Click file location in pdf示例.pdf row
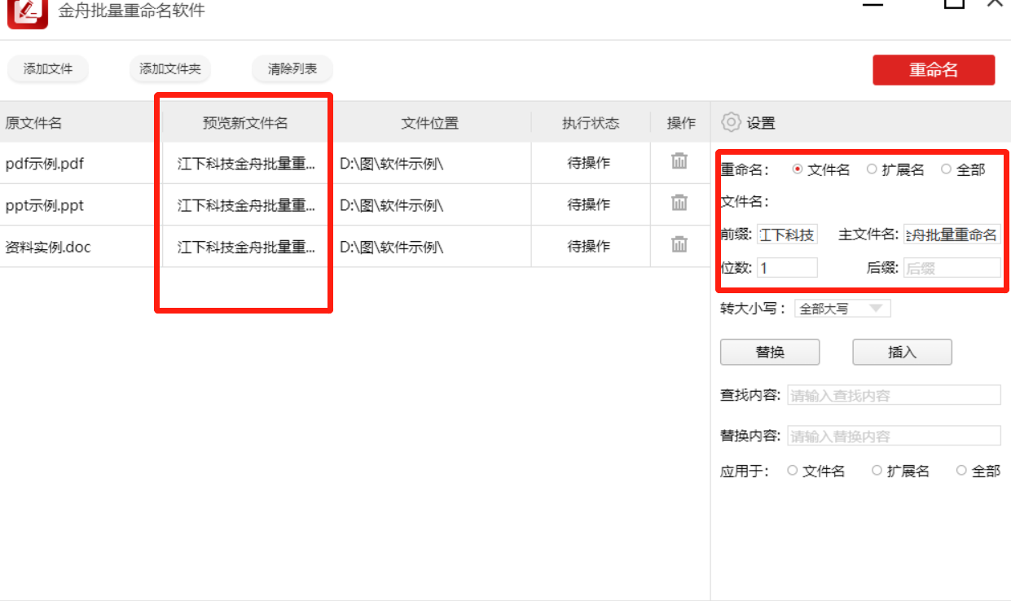1011x601 pixels. coord(392,164)
